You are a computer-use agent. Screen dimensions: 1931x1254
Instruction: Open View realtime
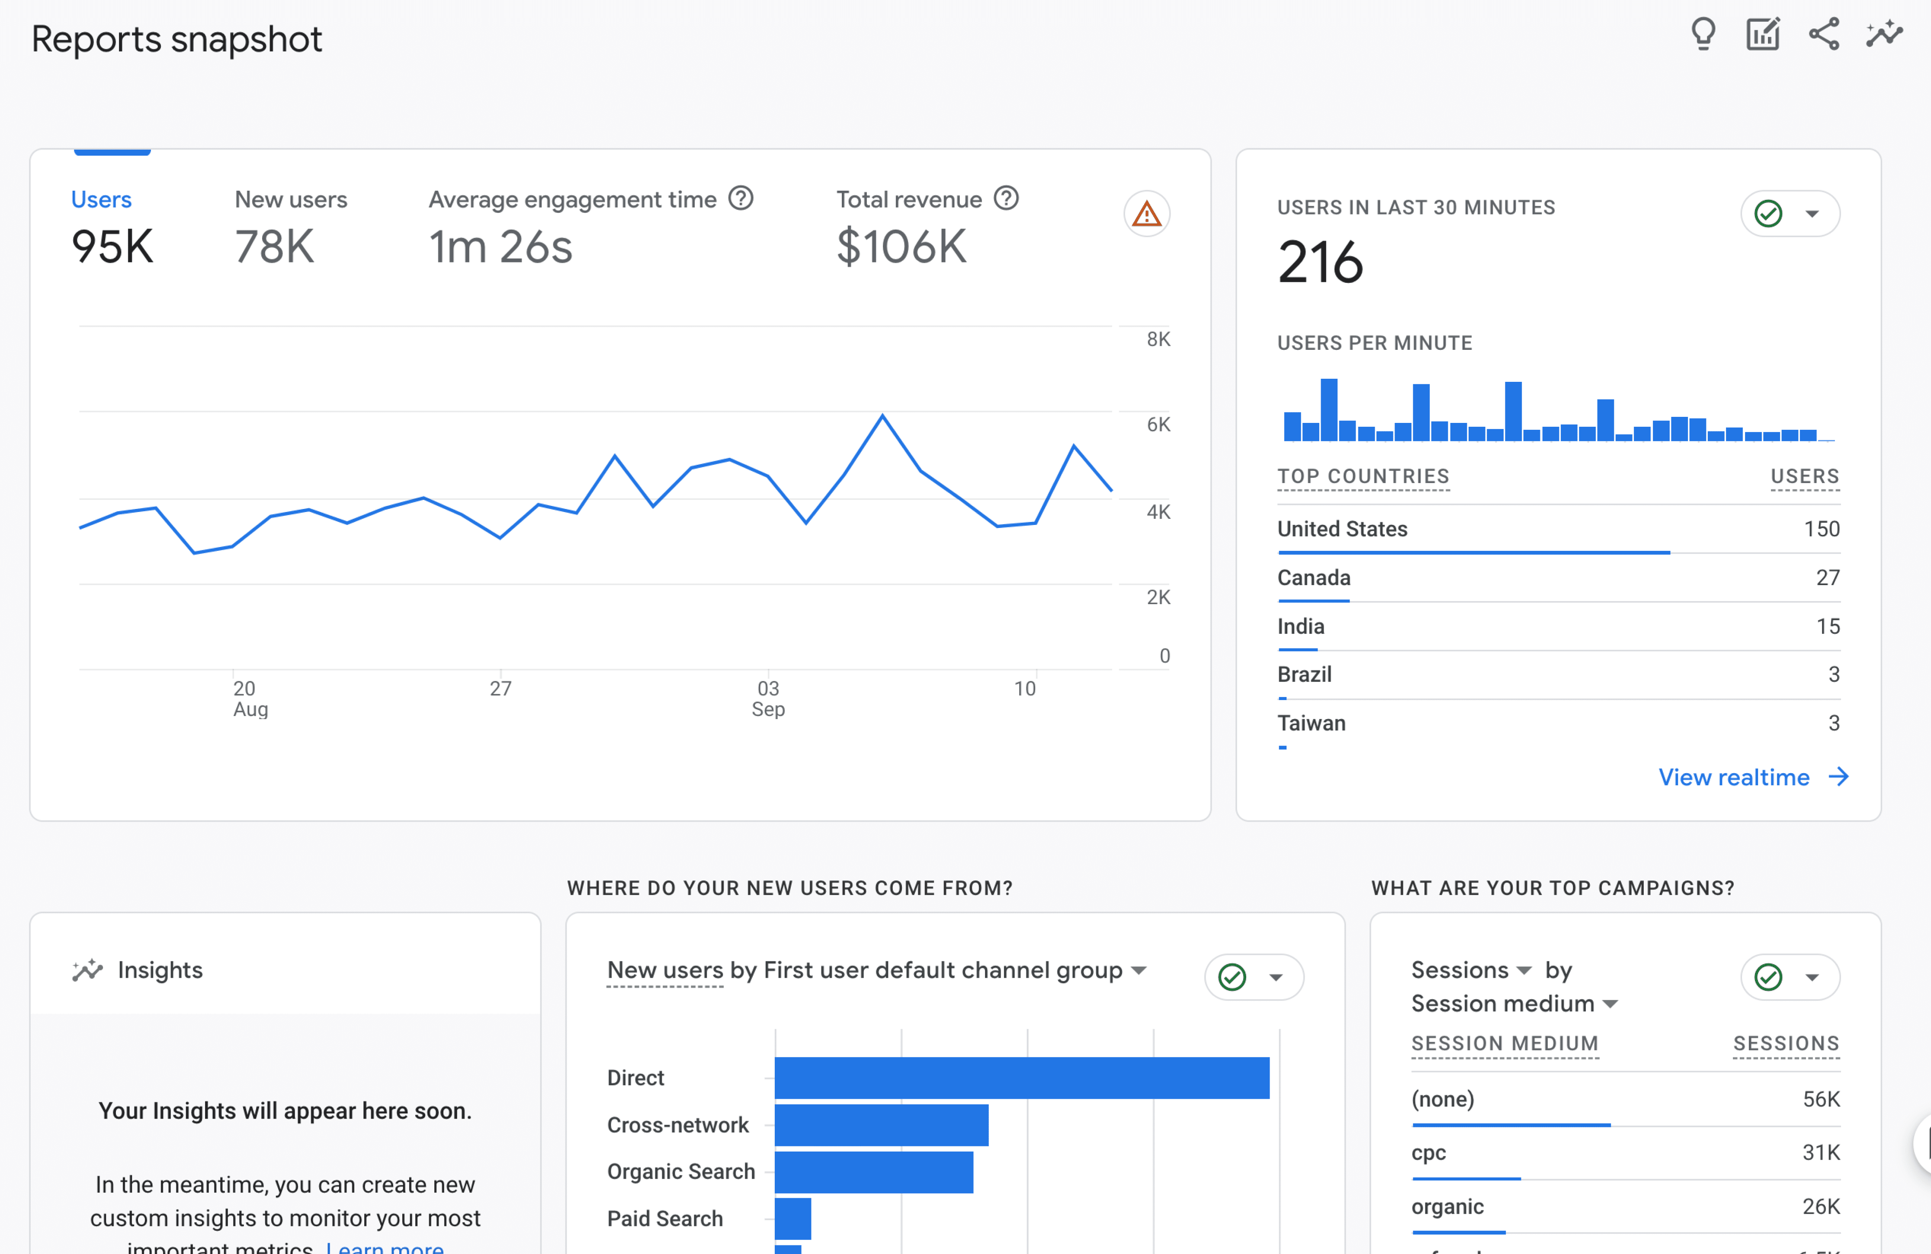(x=1735, y=776)
